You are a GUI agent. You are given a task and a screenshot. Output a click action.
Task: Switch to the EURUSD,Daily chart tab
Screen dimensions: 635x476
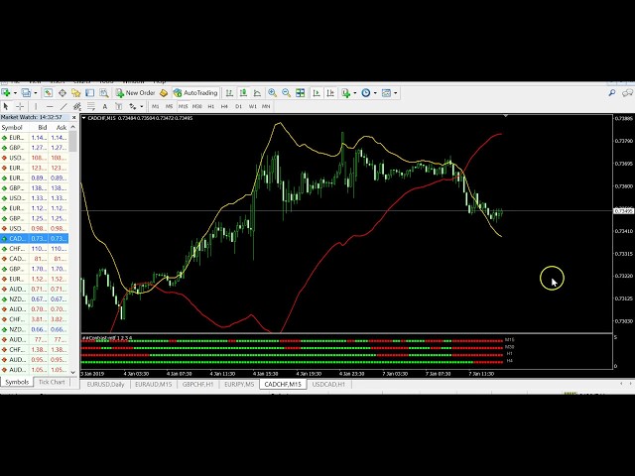105,384
